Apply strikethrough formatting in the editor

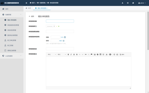tap(77, 54)
